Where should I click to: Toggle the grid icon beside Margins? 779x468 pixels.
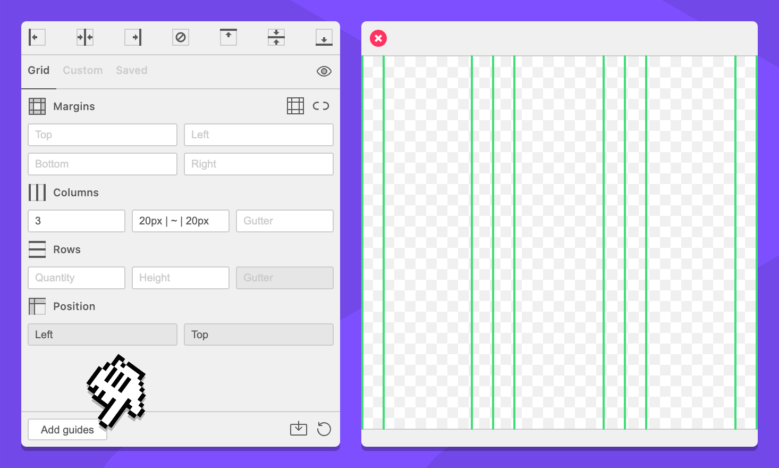[x=295, y=106]
